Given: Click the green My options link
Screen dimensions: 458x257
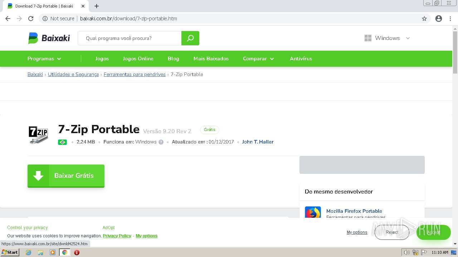Looking at the screenshot, I should pos(147,236).
